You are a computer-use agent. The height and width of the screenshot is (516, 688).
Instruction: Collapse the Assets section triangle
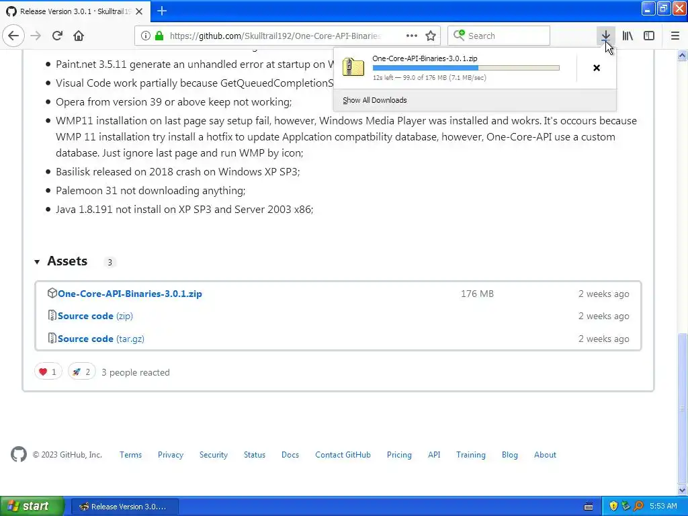tap(38, 262)
